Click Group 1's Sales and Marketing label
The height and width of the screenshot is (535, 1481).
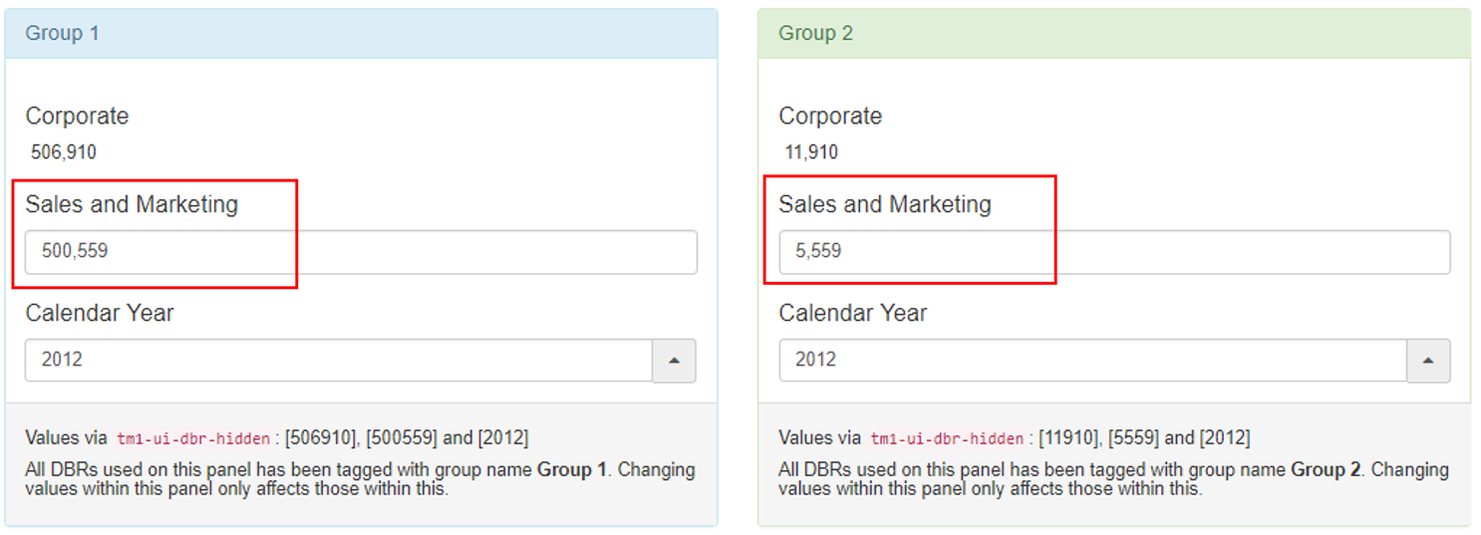[x=132, y=205]
